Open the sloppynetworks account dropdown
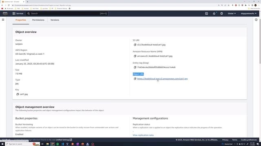Image resolution: width=261 pixels, height=146 pixels. tap(248, 13)
